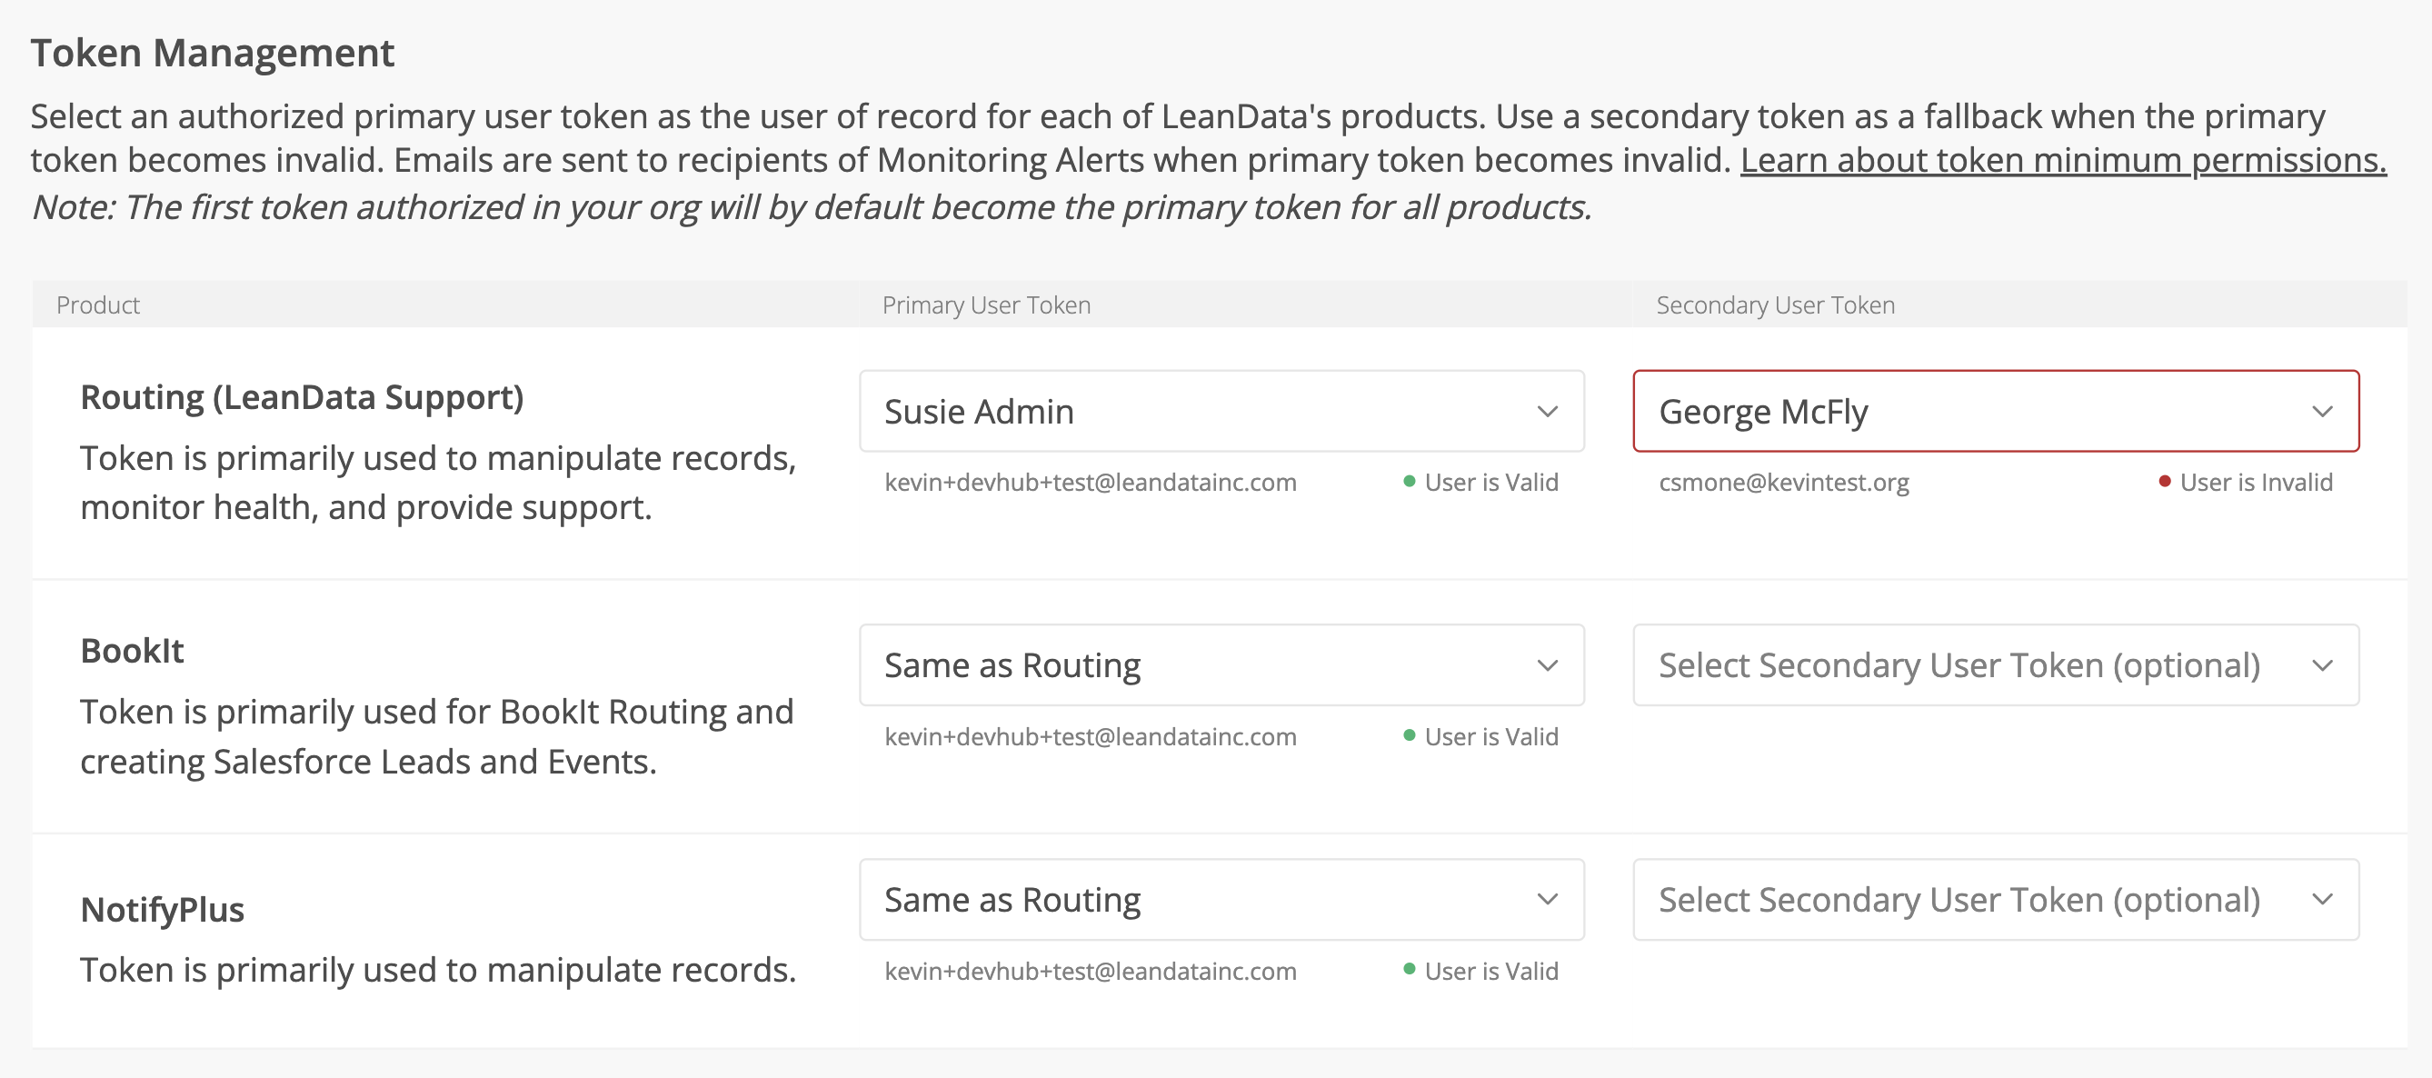Click the csmone@kevintest.org email text
Image resolution: width=2432 pixels, height=1078 pixels.
(1783, 483)
